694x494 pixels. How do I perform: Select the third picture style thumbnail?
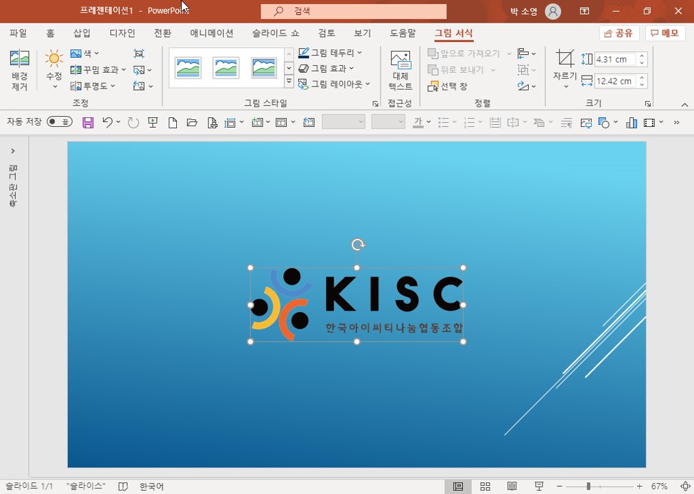[x=264, y=68]
